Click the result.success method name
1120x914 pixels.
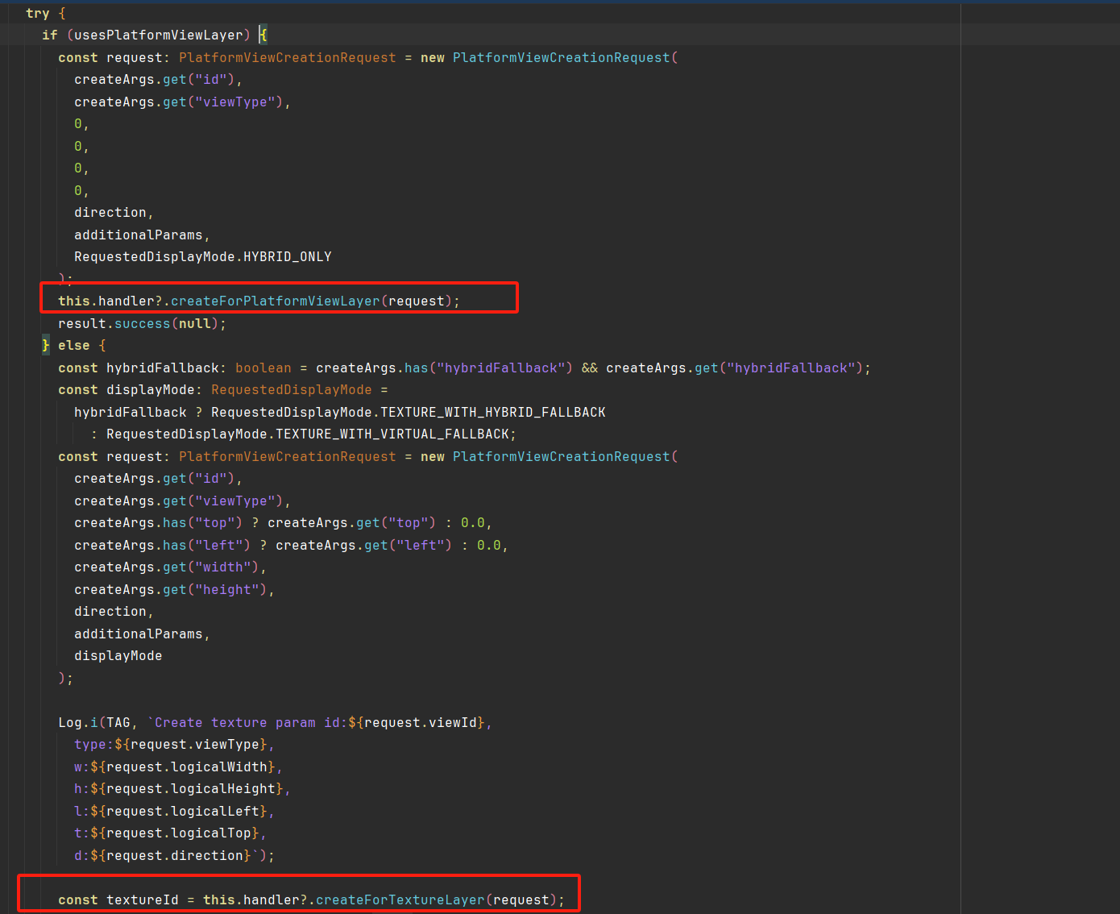[x=142, y=324]
